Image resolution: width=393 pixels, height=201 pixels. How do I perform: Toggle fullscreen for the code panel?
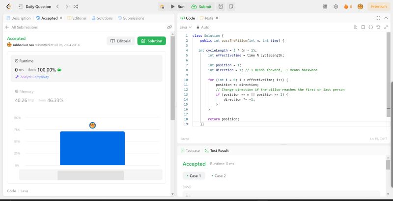point(378,18)
